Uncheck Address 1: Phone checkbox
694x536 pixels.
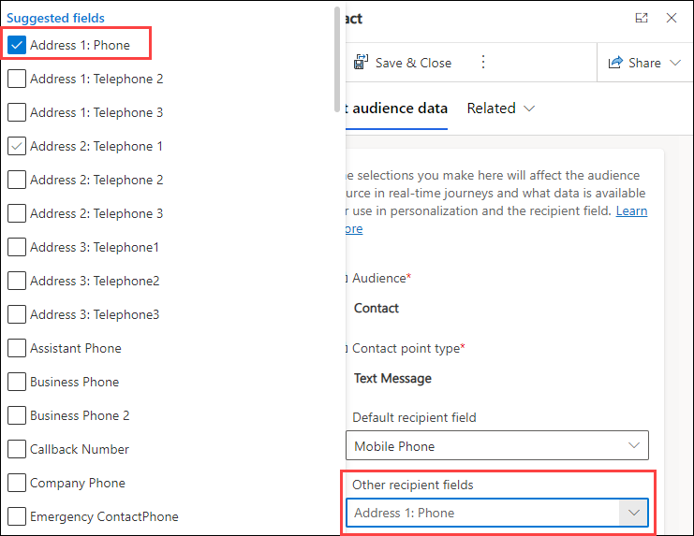[17, 45]
